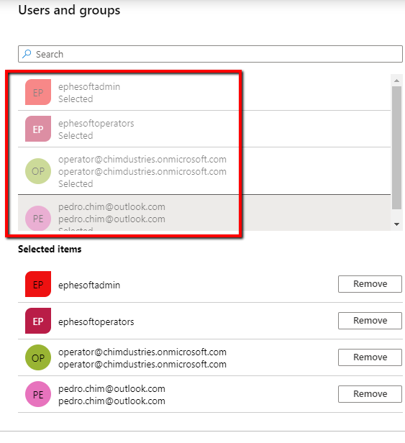Viewport: 405px width, 443px height.
Task: Remove ephesoftoperators from selected items
Action: click(370, 321)
